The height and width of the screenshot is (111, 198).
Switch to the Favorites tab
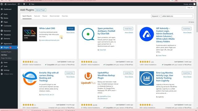pyautogui.click(x=65, y=16)
